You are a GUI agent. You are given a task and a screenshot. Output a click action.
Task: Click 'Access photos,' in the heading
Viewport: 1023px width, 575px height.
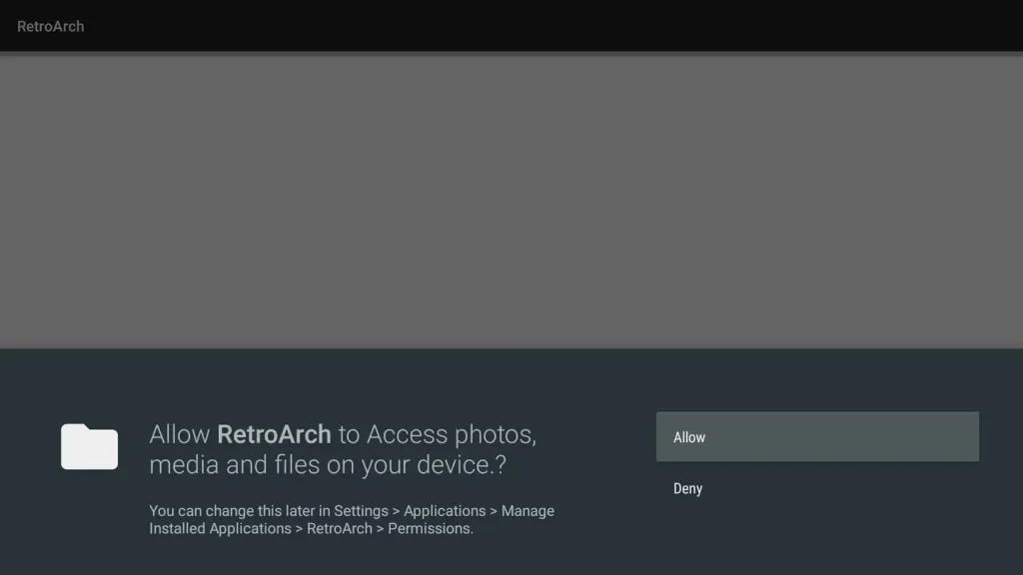coord(452,435)
